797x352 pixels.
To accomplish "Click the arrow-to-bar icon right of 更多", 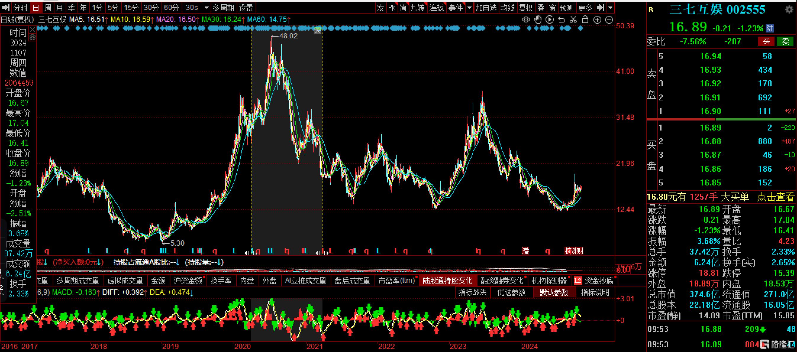I will [x=600, y=8].
